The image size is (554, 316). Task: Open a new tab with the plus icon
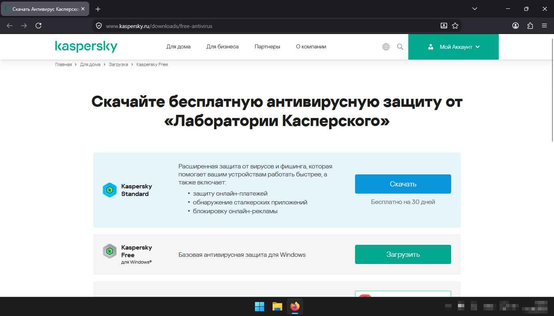(98, 9)
